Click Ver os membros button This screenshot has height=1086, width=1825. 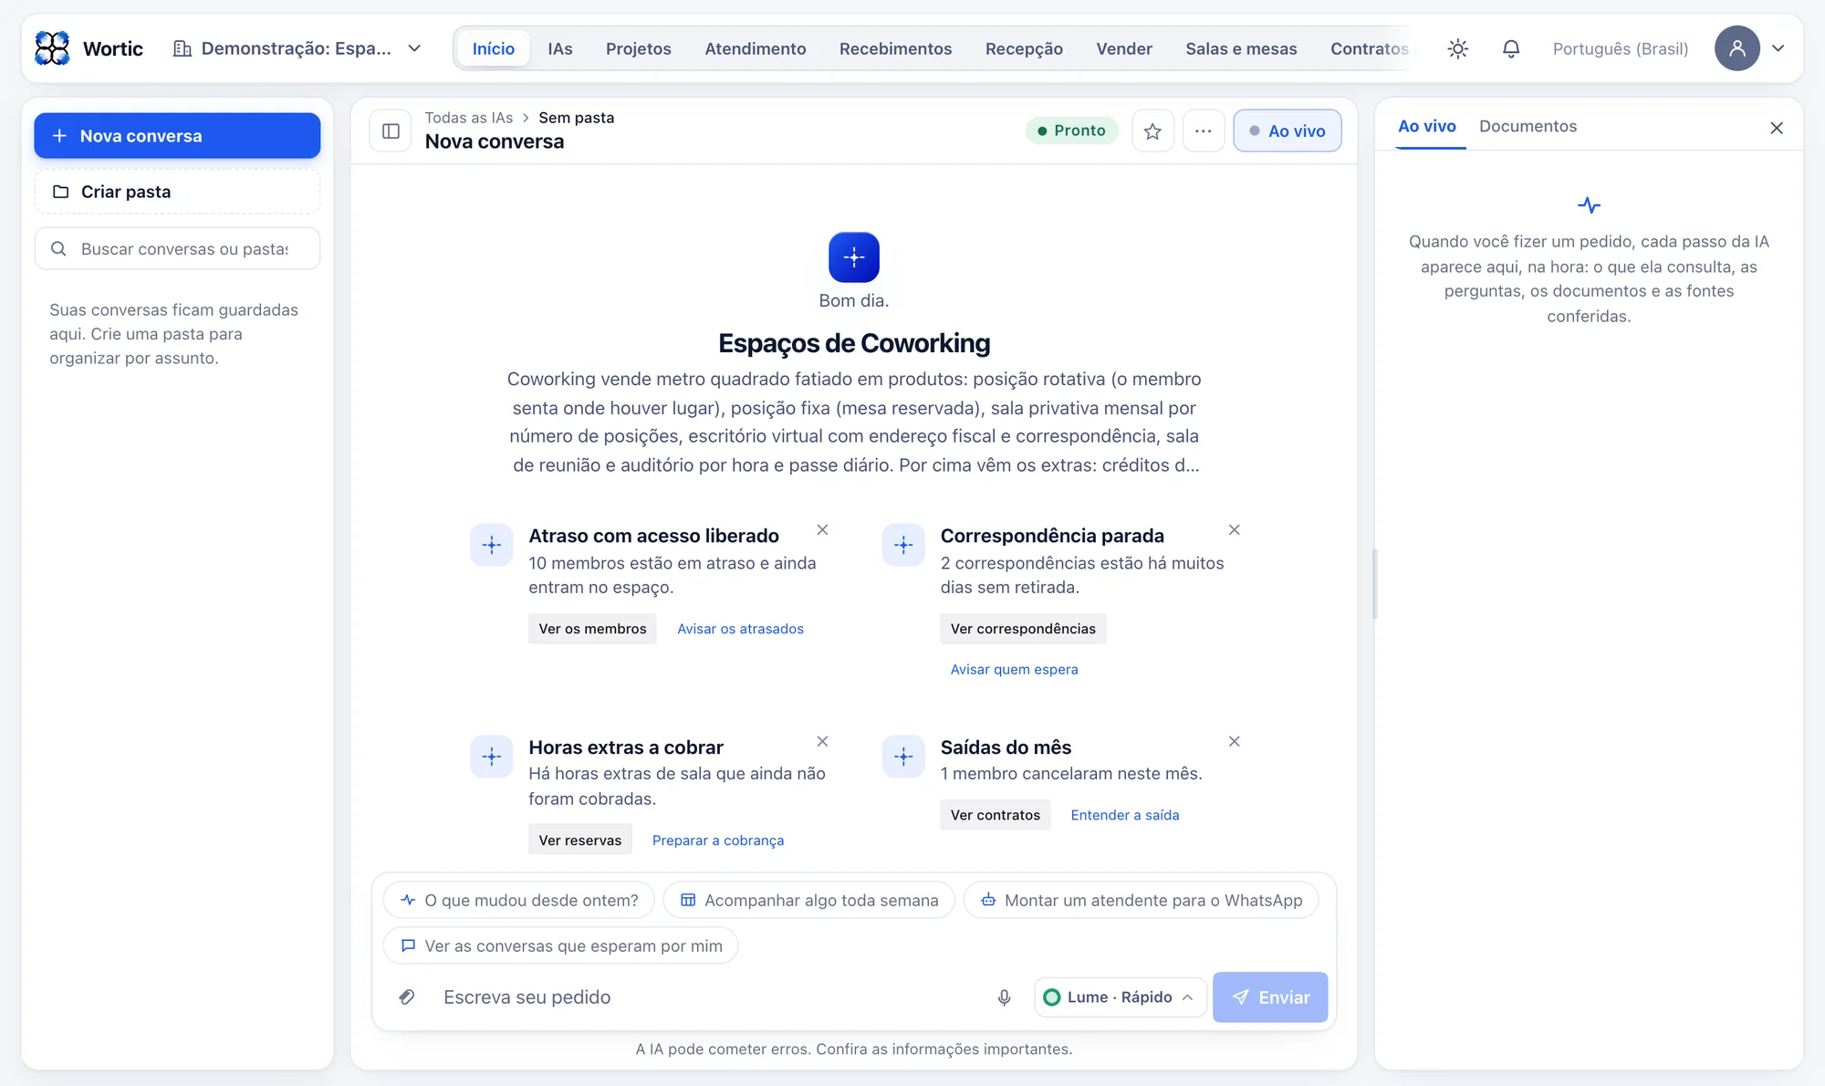[592, 629]
